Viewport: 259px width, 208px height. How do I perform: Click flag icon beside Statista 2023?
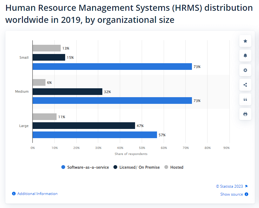246,186
